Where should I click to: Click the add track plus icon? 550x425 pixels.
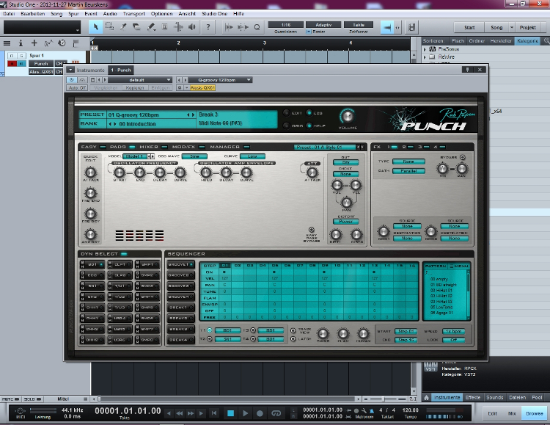click(34, 43)
